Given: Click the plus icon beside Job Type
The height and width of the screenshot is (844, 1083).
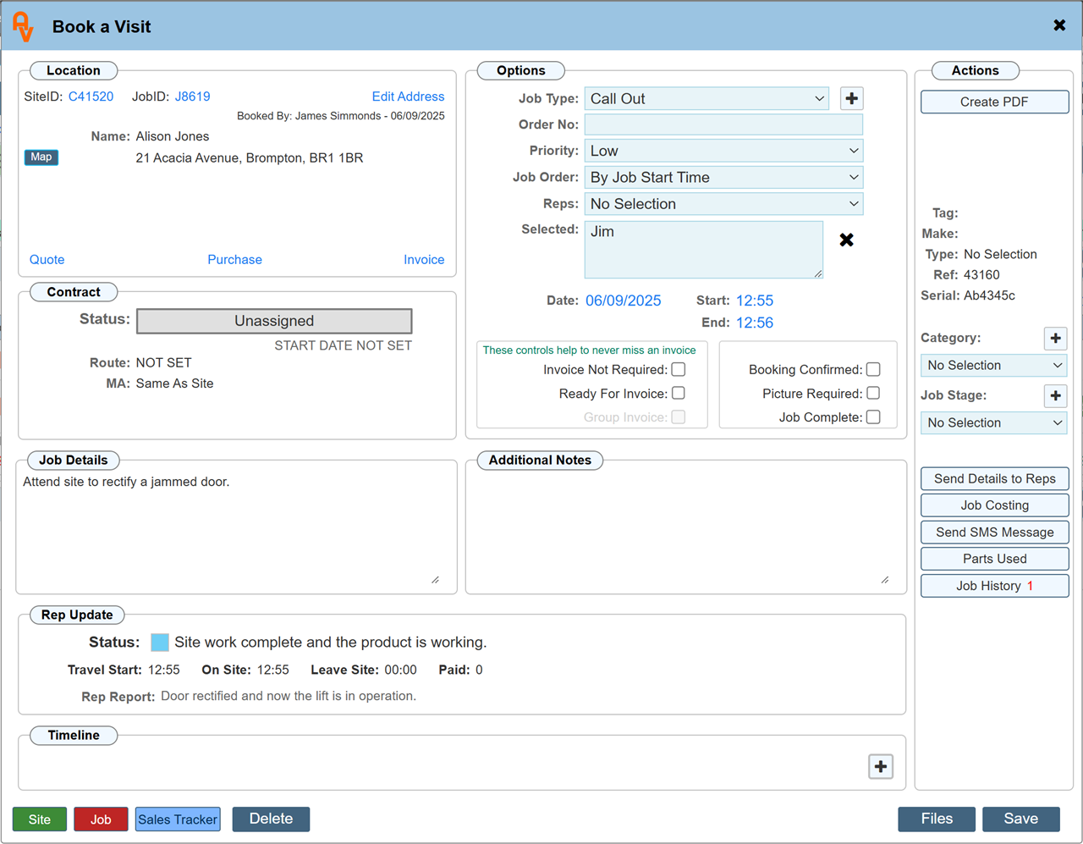Looking at the screenshot, I should [x=851, y=99].
